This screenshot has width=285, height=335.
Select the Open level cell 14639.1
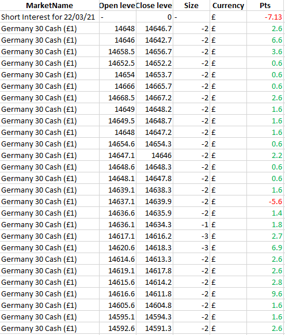pyautogui.click(x=117, y=190)
